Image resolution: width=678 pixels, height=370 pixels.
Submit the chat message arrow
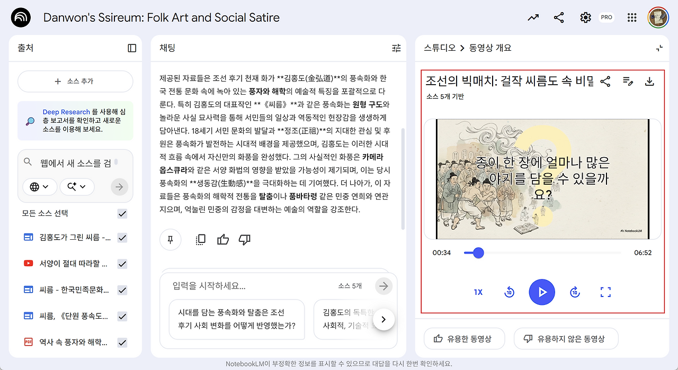[383, 286]
